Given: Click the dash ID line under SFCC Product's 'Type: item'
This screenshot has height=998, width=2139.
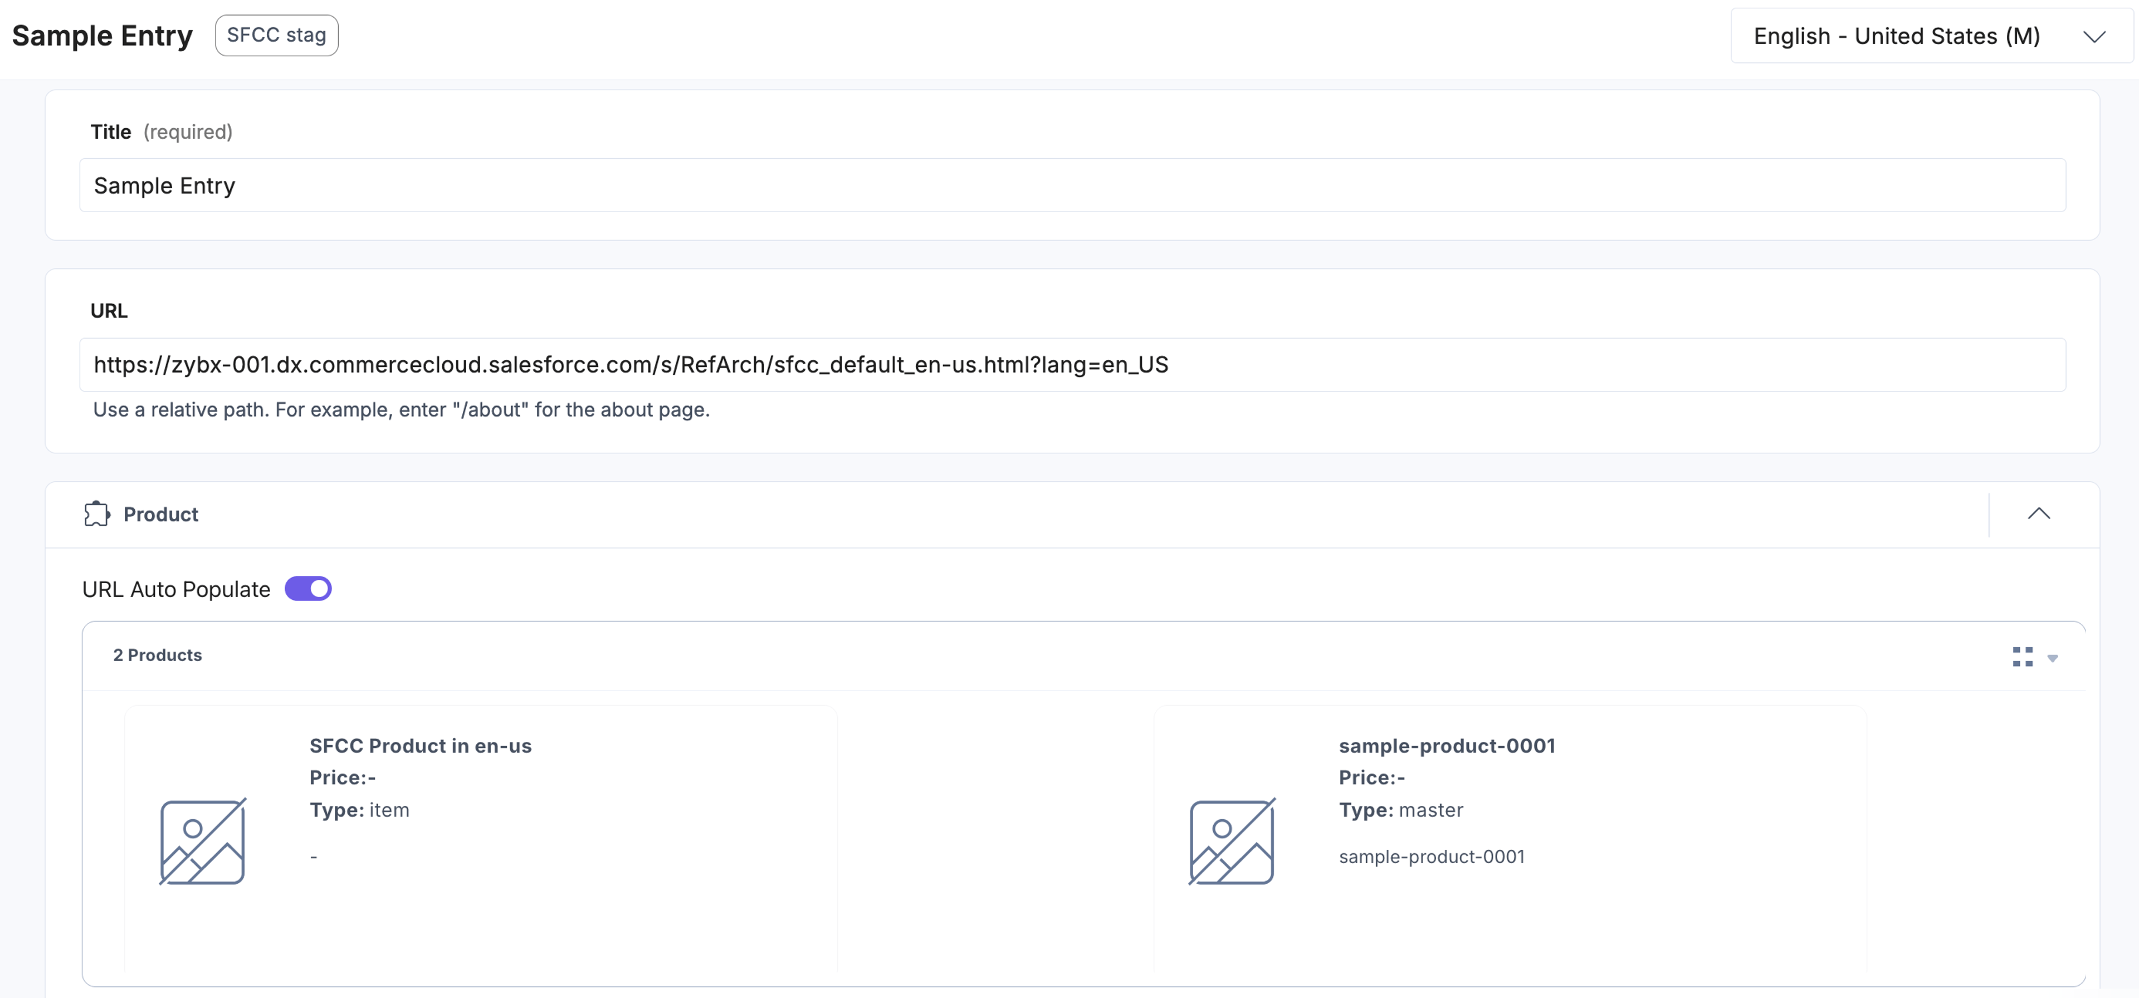Looking at the screenshot, I should pos(314,857).
